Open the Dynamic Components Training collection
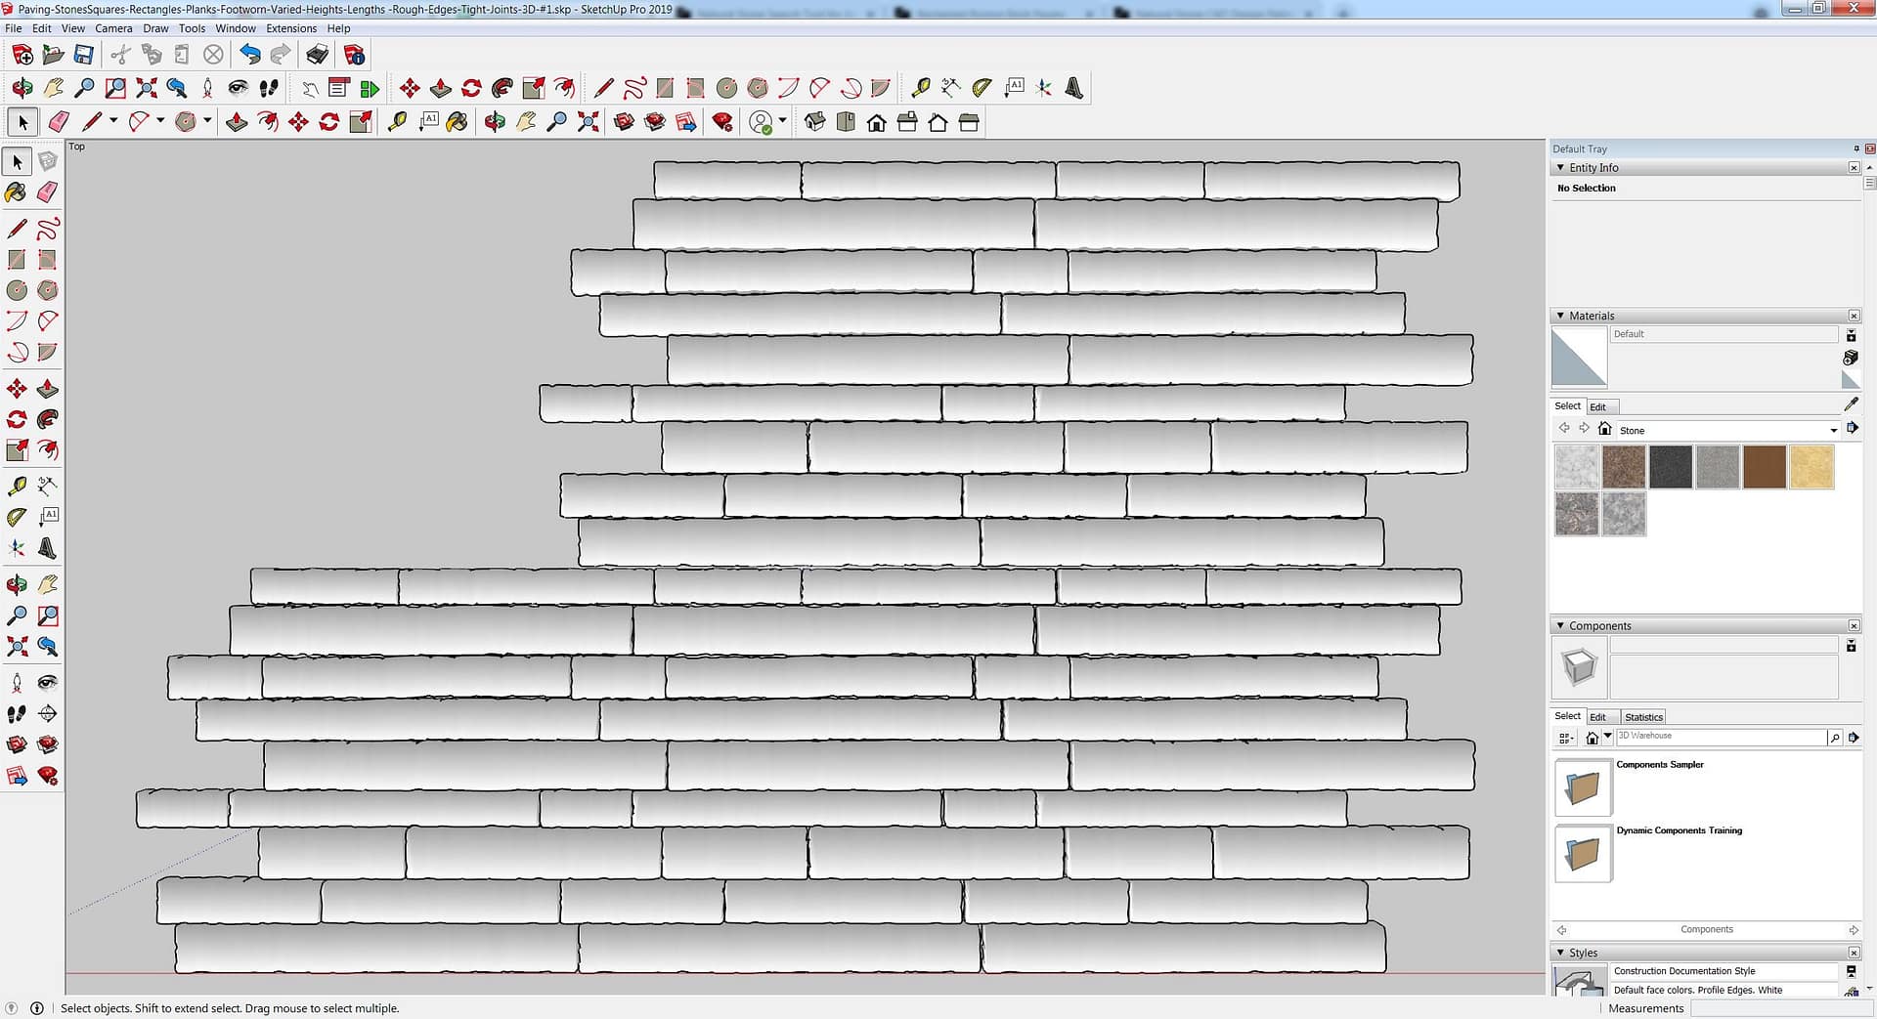The width and height of the screenshot is (1877, 1019). (x=1583, y=853)
